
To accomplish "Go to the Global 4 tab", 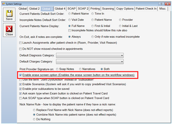I will pos(60,9).
